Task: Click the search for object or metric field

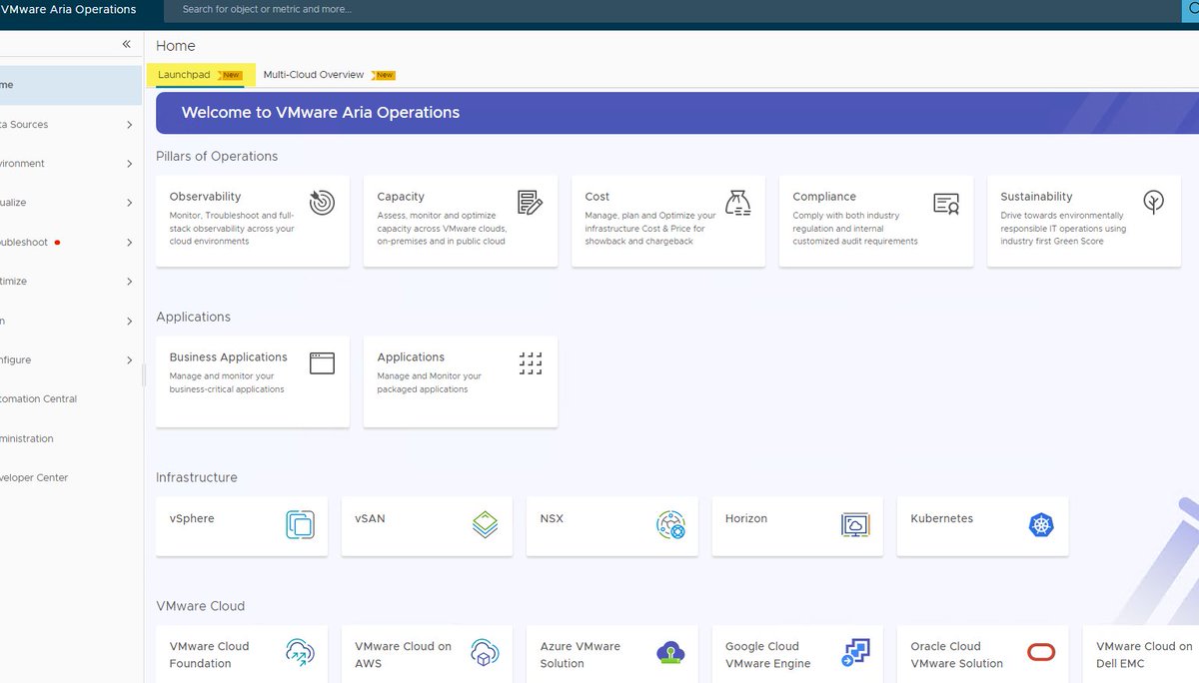Action: [x=671, y=10]
